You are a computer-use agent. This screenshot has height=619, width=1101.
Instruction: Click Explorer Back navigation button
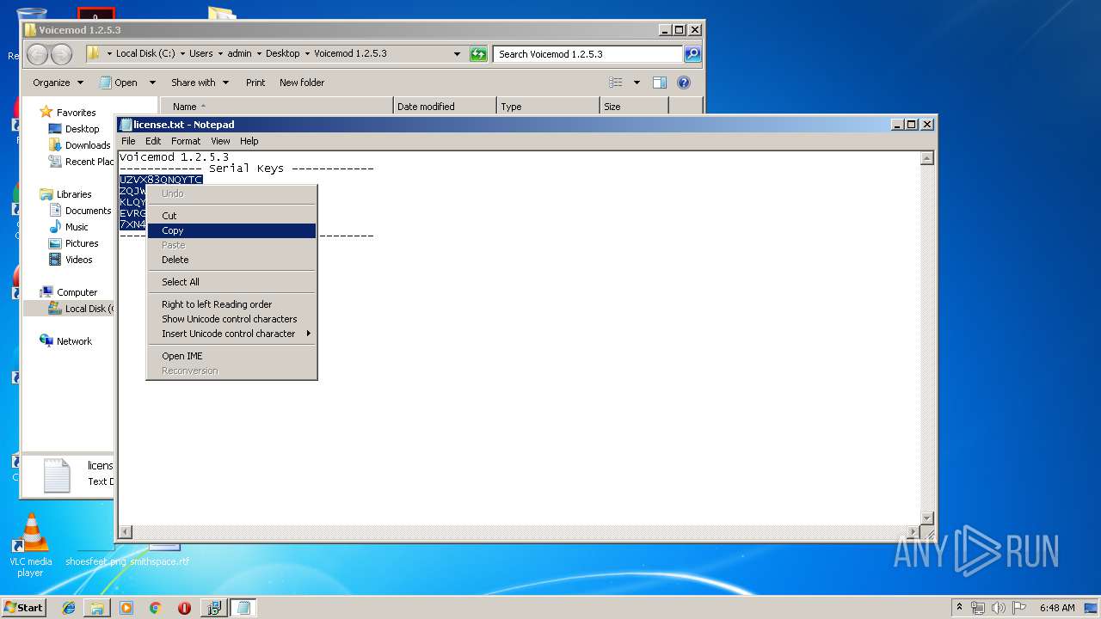[x=38, y=54]
